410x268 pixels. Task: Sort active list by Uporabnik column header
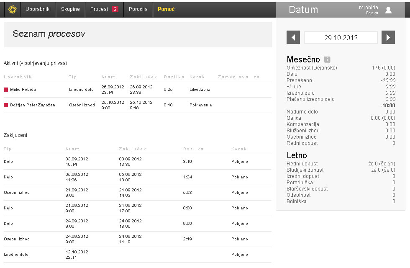click(x=18, y=77)
